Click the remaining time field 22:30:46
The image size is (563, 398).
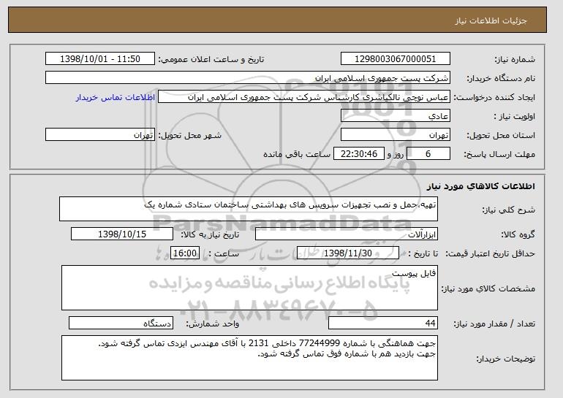pyautogui.click(x=359, y=154)
